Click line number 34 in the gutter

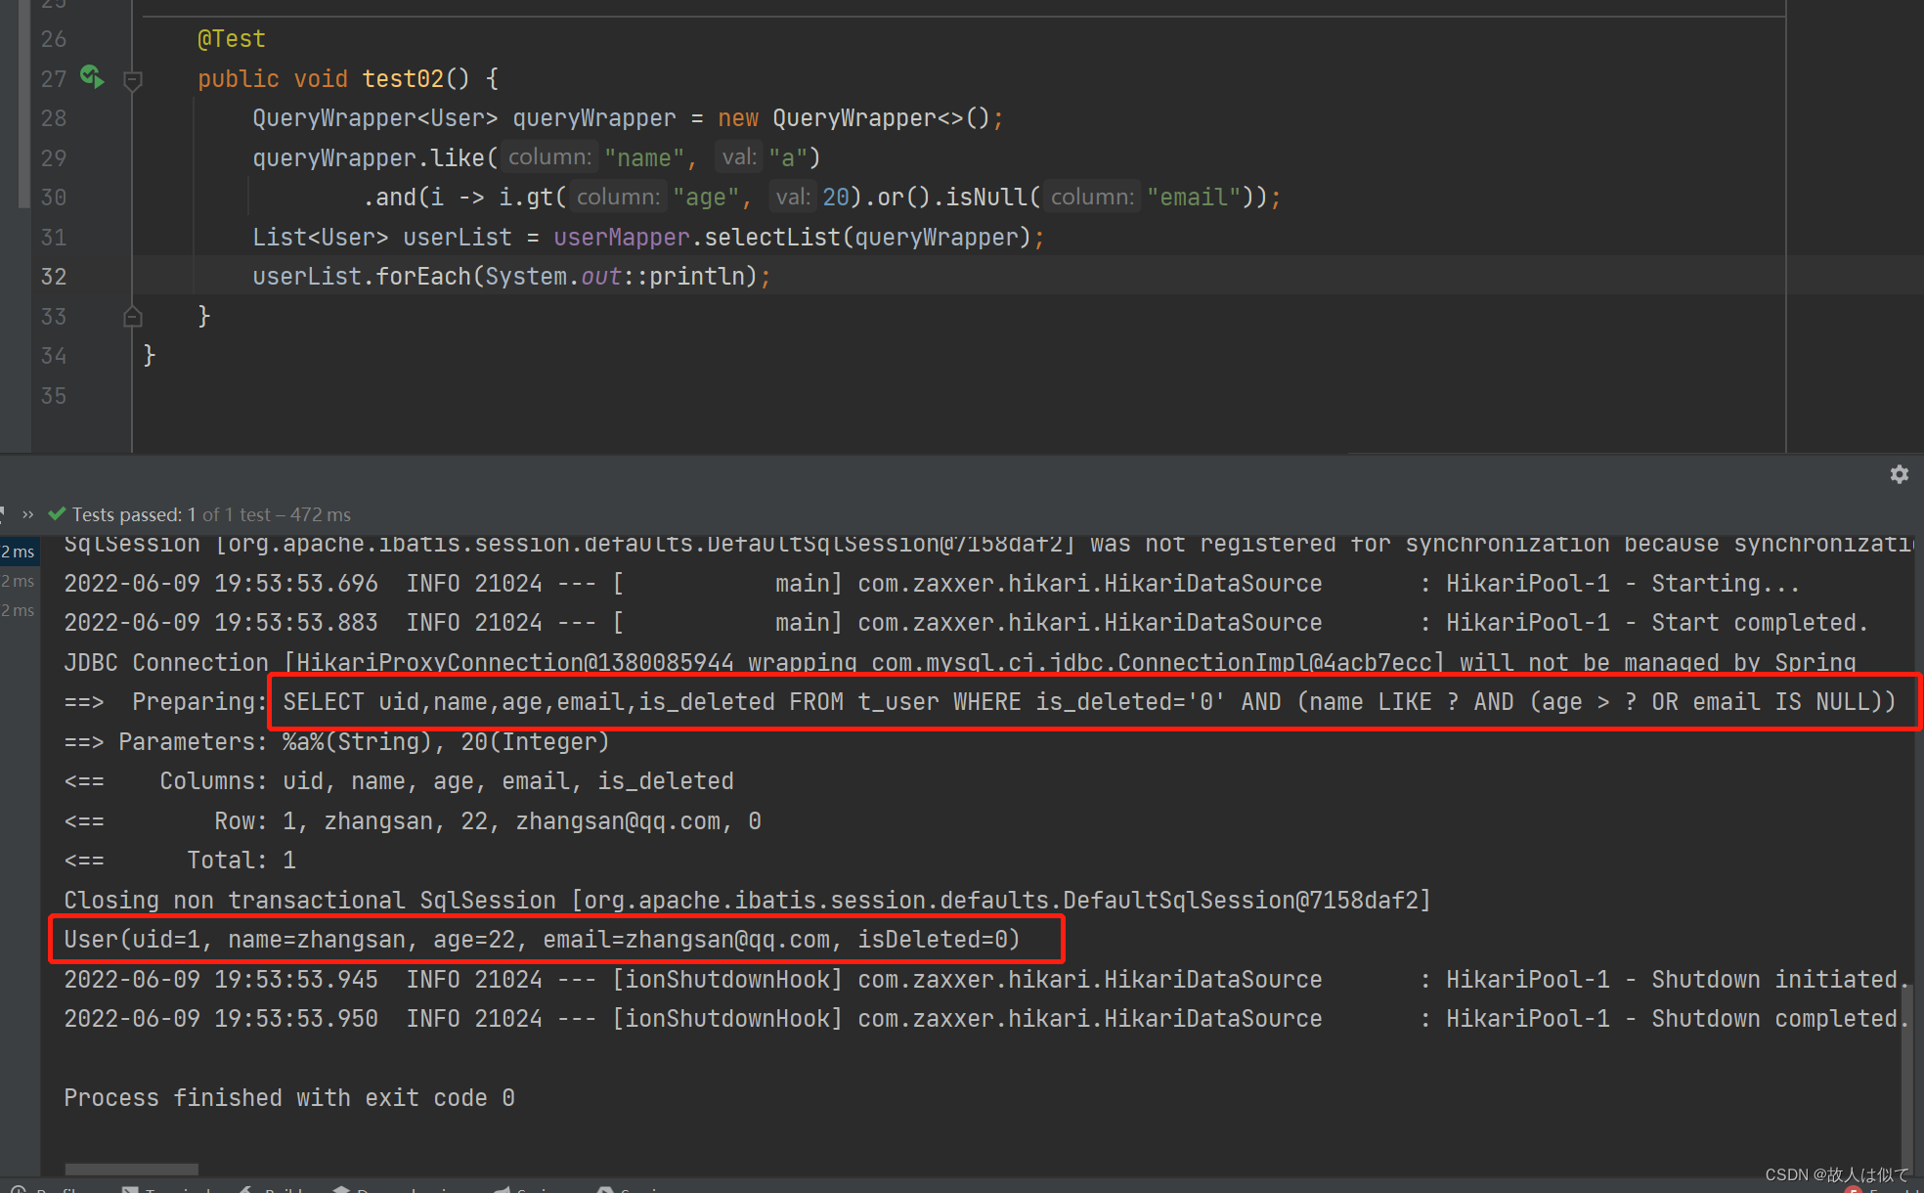(x=54, y=356)
